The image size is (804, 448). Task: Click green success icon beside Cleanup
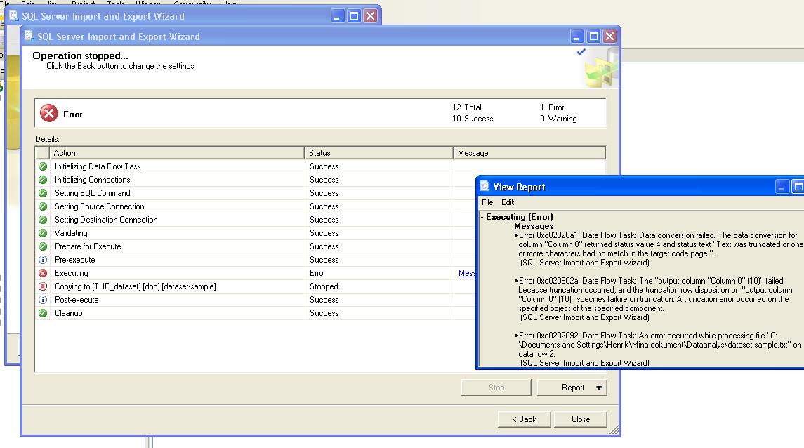pyautogui.click(x=43, y=313)
